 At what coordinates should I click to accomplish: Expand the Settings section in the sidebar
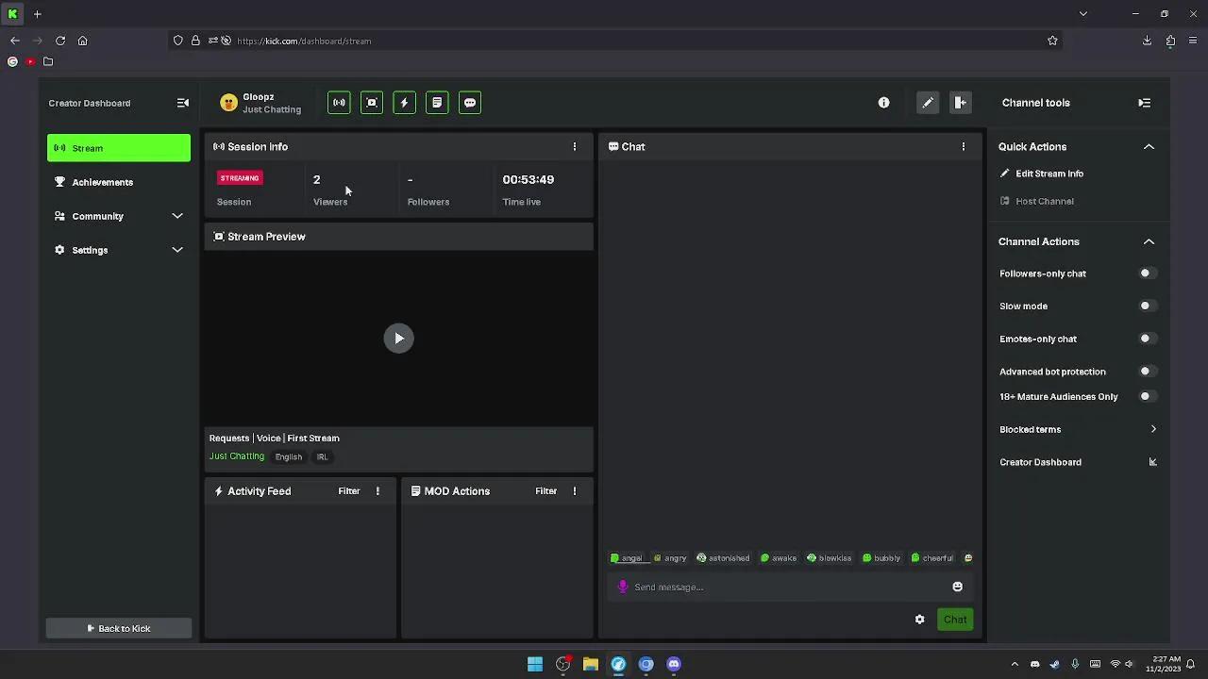118,250
